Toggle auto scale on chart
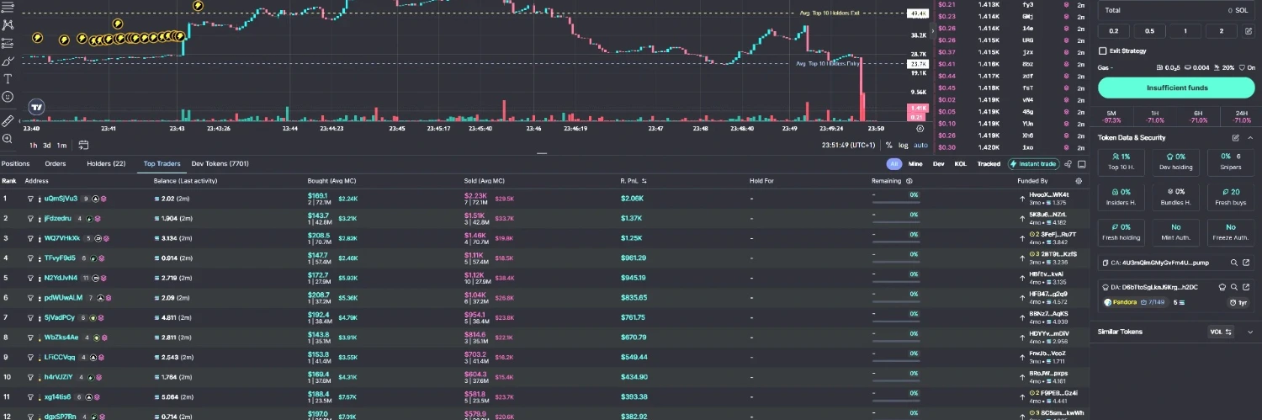The height and width of the screenshot is (420, 1262). tap(921, 145)
